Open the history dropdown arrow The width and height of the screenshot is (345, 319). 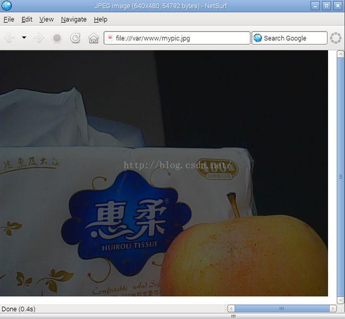pos(24,38)
